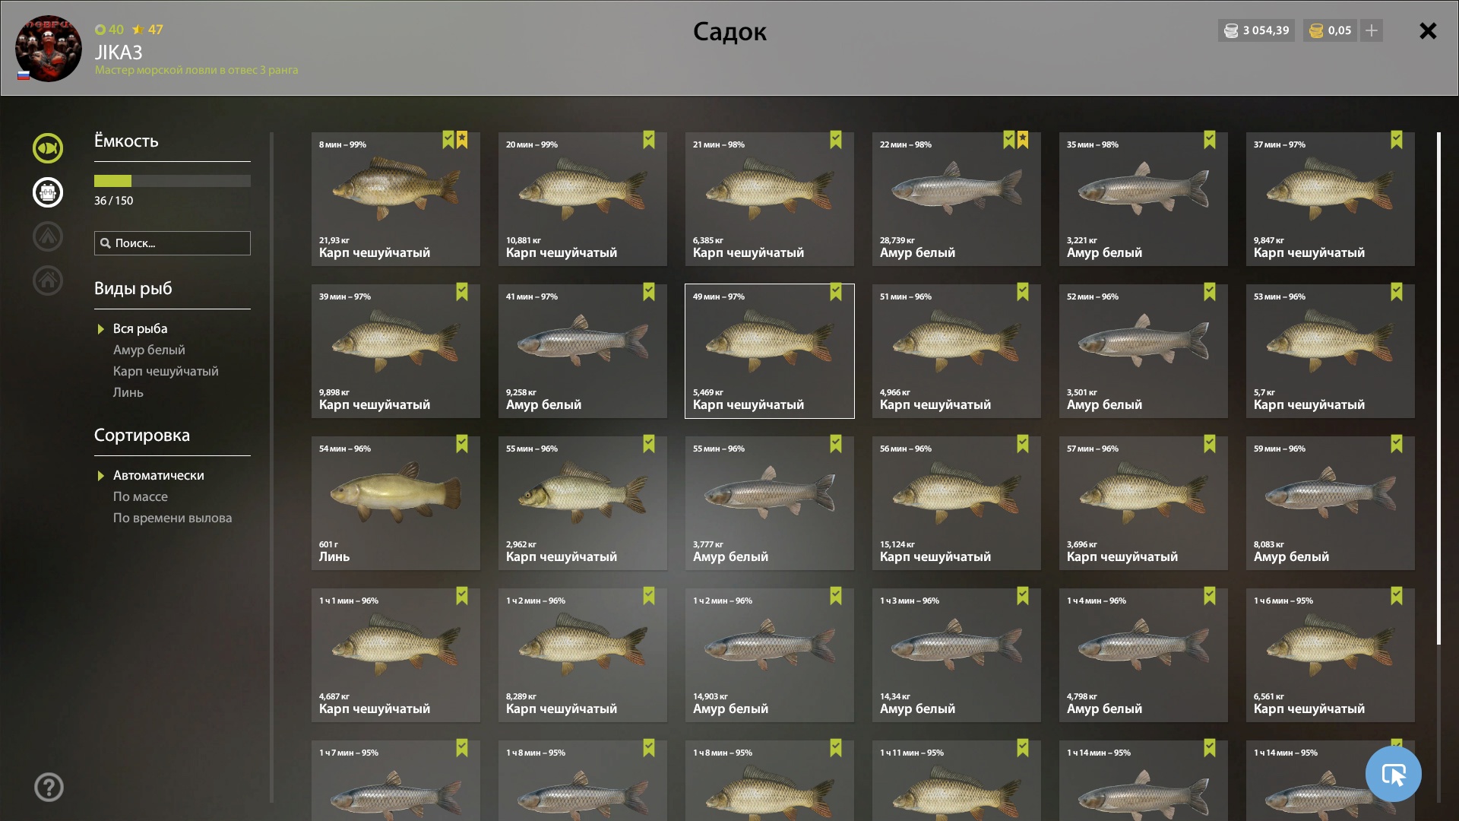Toggle the star mark on the 21,93 кг carp
The image size is (1459, 821).
point(462,140)
